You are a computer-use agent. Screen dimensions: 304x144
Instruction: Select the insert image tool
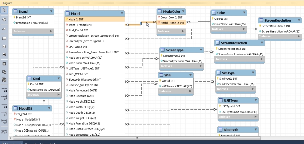click(x=4, y=55)
